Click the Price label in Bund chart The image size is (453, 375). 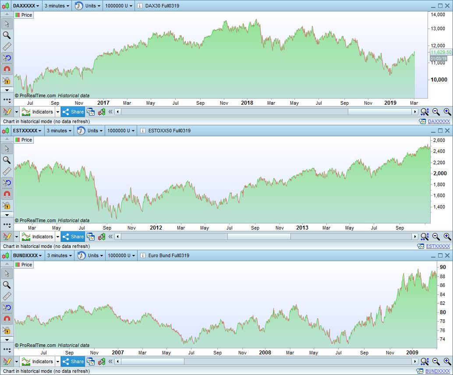tap(24, 265)
